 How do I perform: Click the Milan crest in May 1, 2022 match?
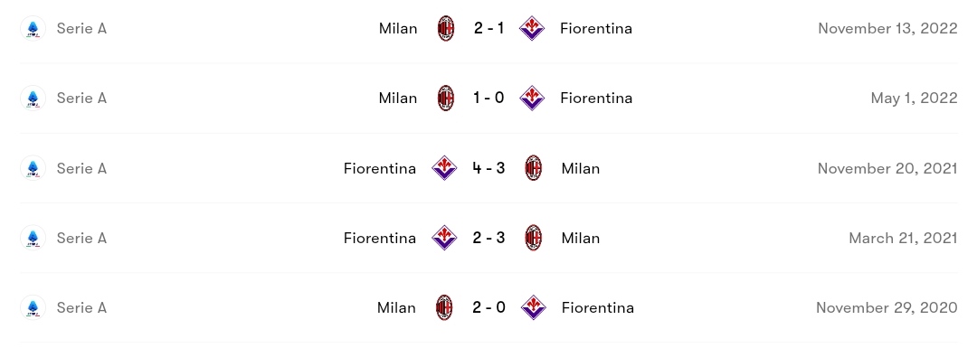coord(445,99)
